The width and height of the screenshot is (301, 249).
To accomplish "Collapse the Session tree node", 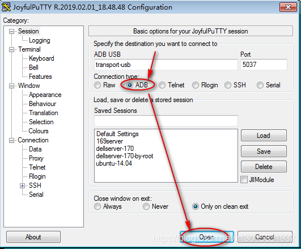I will pyautogui.click(x=12, y=31).
